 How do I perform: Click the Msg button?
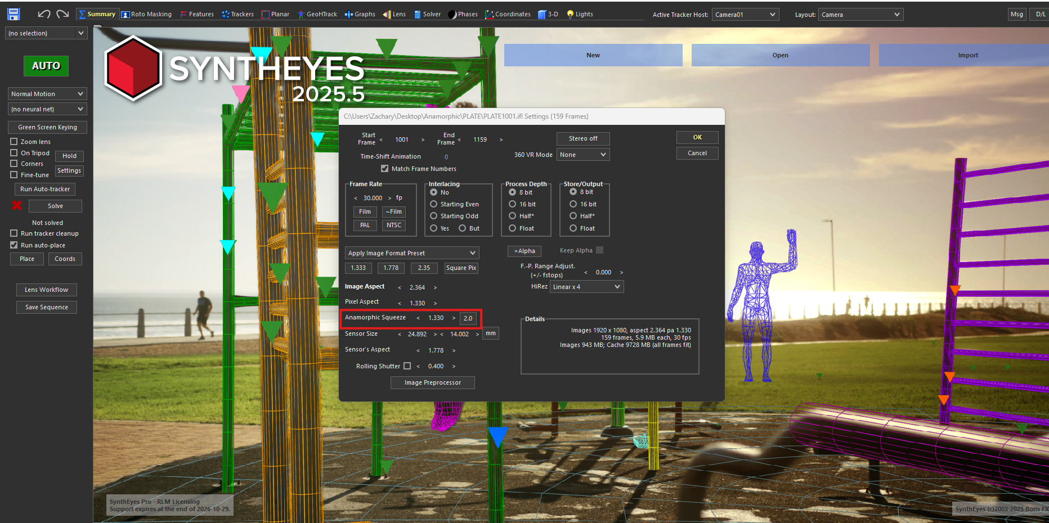pyautogui.click(x=1017, y=15)
